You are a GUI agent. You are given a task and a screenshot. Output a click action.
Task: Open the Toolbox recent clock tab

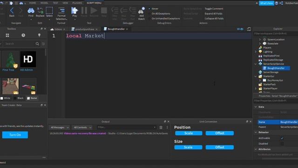(x=23, y=35)
